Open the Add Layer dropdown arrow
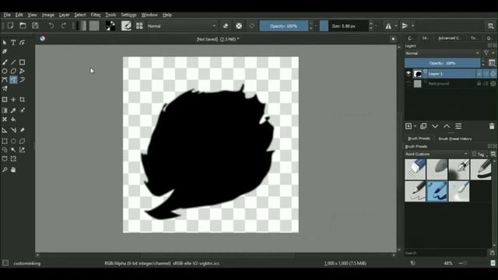This screenshot has height=280, width=498. (x=415, y=126)
